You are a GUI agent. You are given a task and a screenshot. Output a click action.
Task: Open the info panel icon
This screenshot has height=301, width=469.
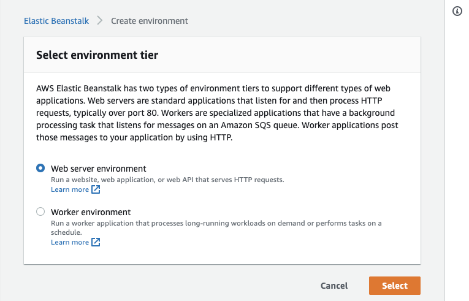click(x=457, y=11)
